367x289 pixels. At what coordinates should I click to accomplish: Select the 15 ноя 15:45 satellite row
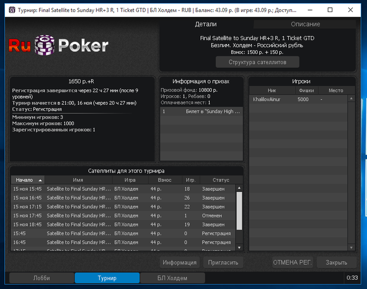point(123,189)
